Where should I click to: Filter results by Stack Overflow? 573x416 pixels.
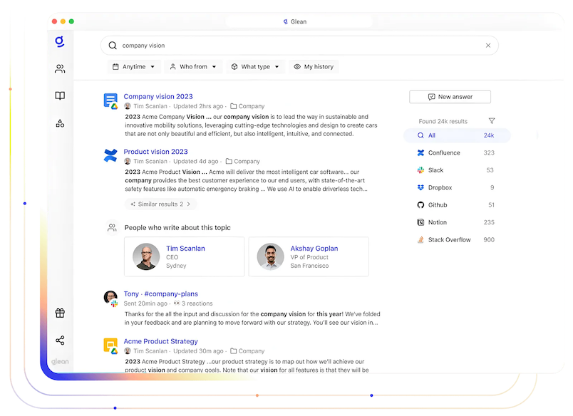(457, 239)
